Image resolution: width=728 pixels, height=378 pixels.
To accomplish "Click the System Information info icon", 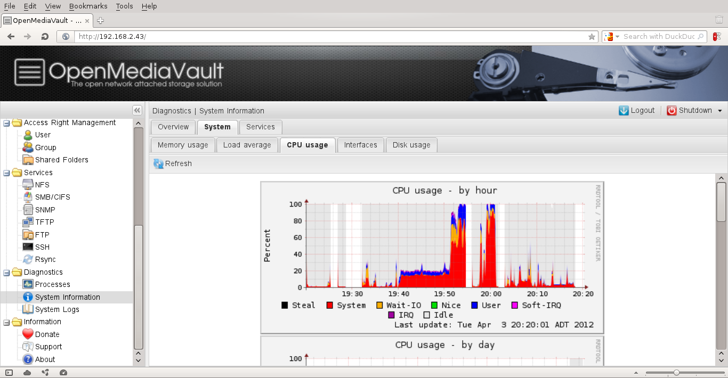I will tap(28, 297).
